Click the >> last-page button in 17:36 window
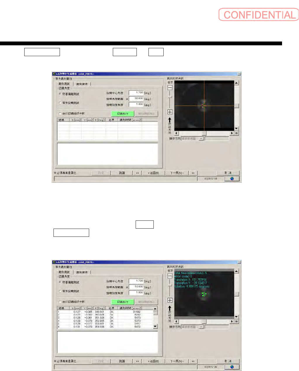This screenshot has height=371, width=299. click(193, 361)
